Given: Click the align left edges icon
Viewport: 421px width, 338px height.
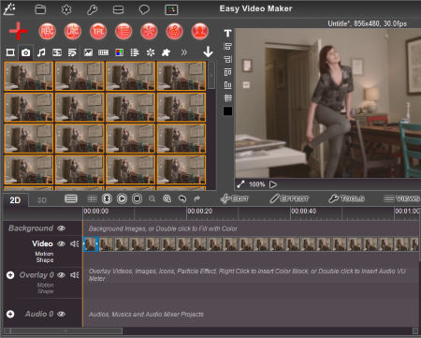Looking at the screenshot, I should pyautogui.click(x=228, y=47).
